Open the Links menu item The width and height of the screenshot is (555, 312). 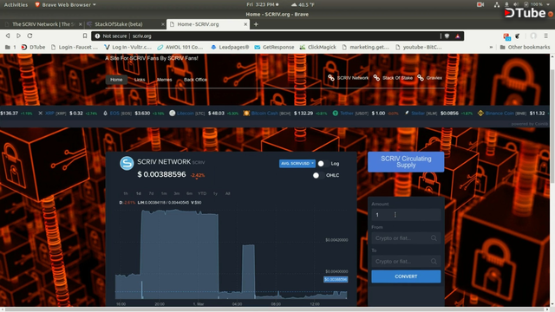[x=140, y=80]
